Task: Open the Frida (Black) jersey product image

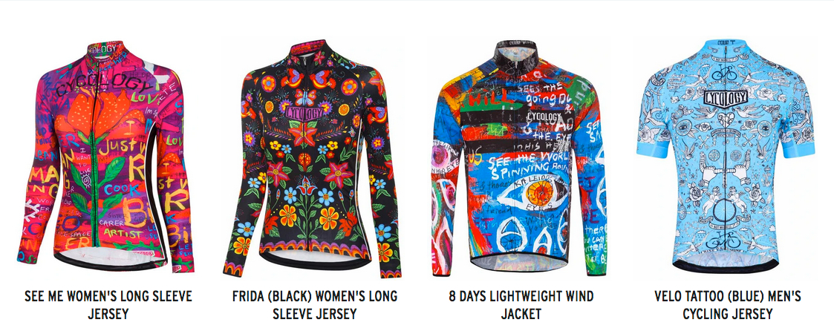Action: [312, 157]
